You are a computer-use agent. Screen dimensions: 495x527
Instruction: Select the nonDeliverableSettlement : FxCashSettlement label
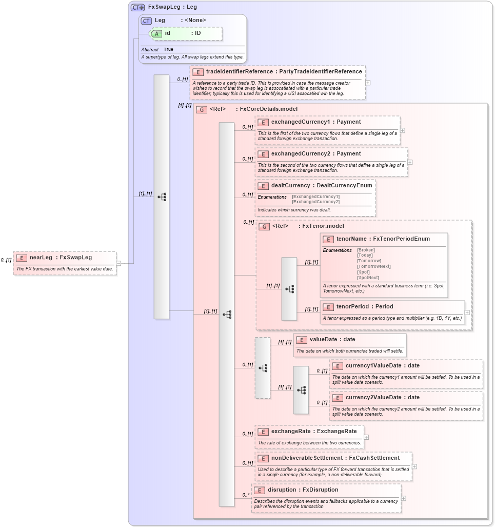[335, 458]
